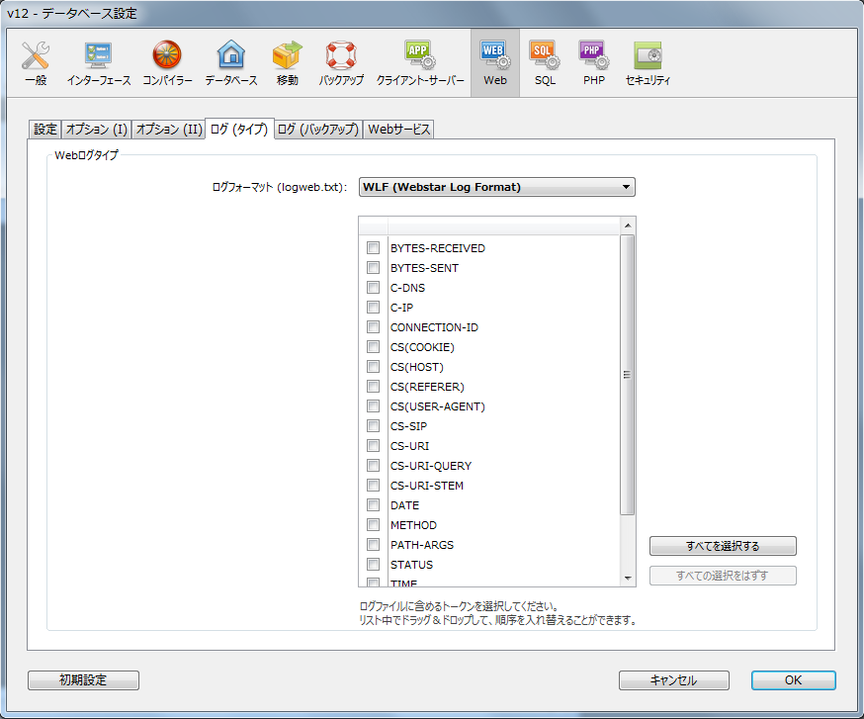Toggle the METHOD token checkbox
This screenshot has height=719, width=864.
(373, 525)
